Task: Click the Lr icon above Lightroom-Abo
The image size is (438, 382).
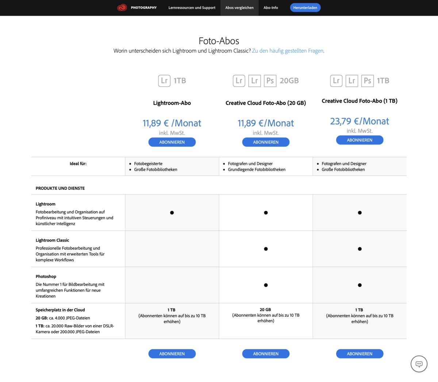Action: (x=164, y=80)
